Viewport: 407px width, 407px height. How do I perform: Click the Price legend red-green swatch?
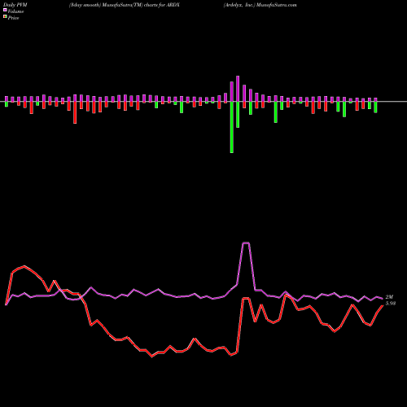coord(5,17)
